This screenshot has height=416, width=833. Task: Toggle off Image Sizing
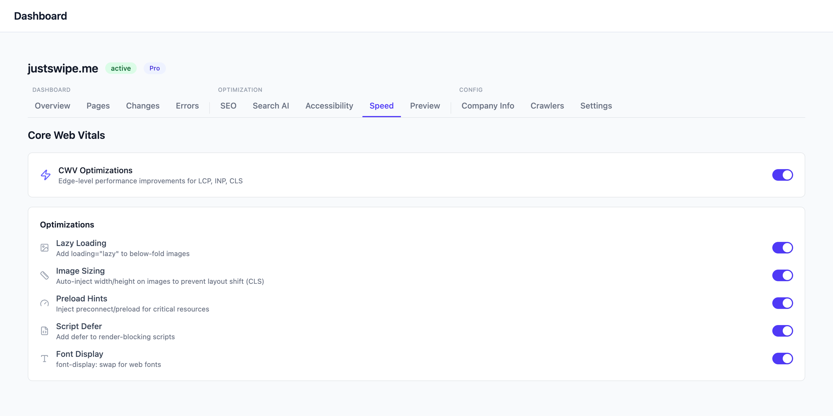[x=782, y=275]
